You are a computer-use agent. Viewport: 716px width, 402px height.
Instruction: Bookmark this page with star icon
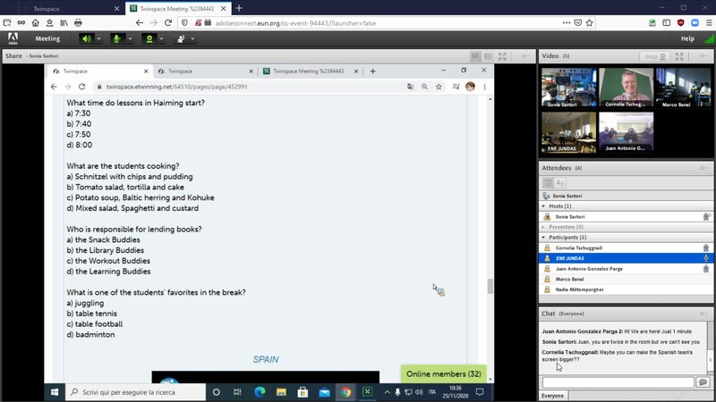[589, 23]
